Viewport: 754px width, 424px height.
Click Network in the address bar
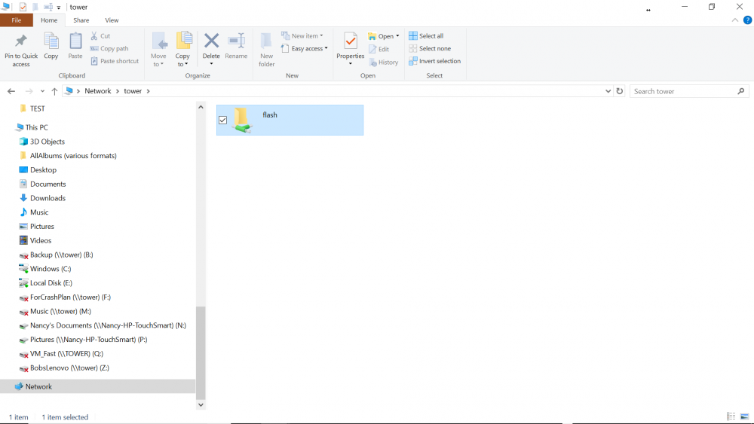[x=97, y=91]
